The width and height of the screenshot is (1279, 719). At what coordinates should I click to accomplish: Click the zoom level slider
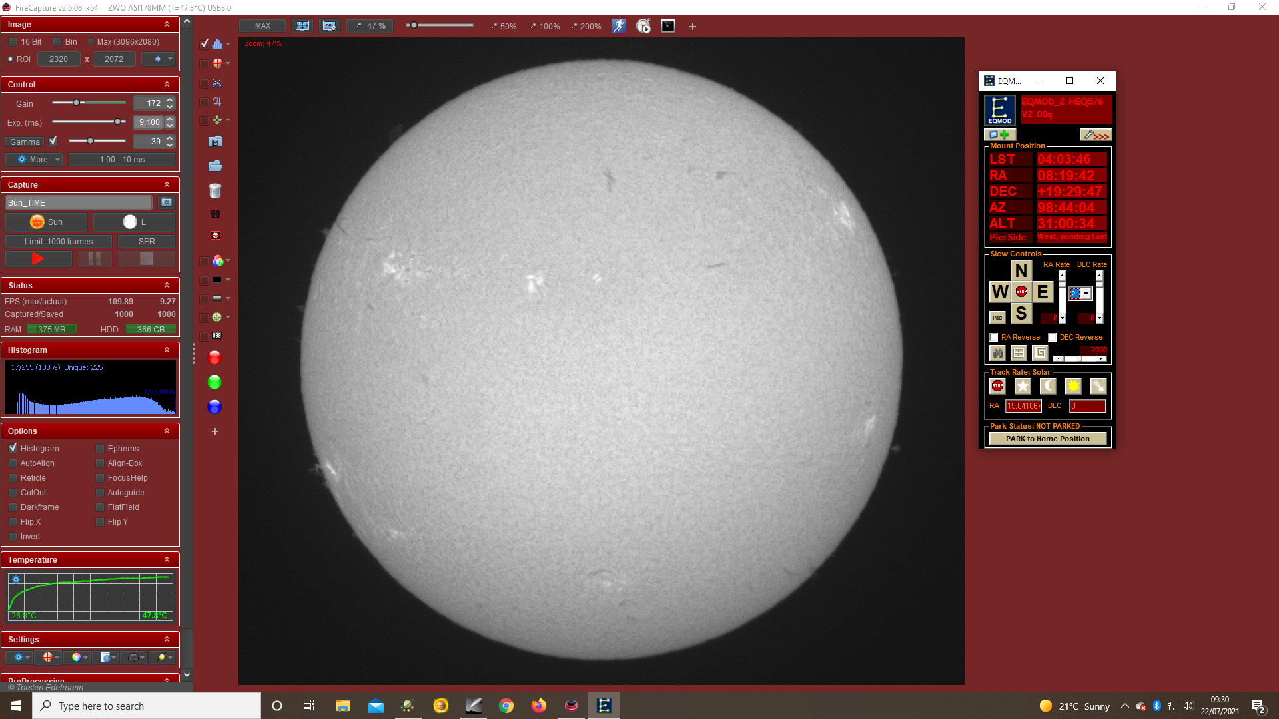click(440, 25)
